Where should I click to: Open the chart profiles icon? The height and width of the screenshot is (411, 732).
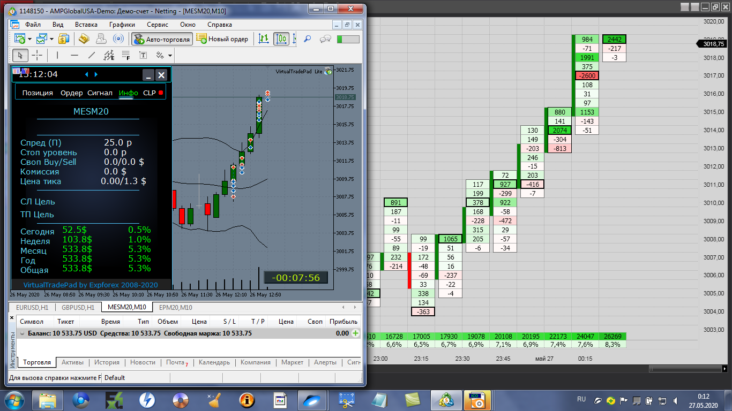click(x=42, y=39)
